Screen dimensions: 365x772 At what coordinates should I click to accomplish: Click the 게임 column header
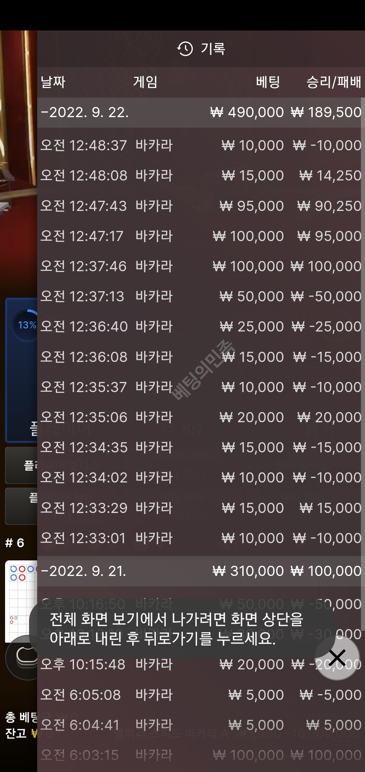click(145, 82)
